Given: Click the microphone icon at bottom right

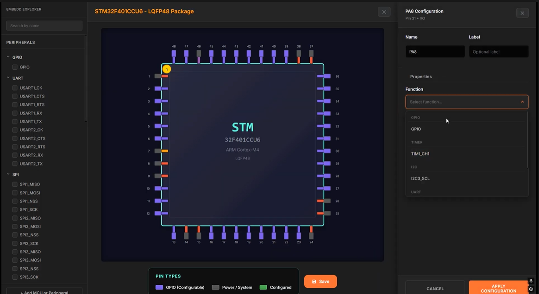Looking at the screenshot, I should tap(531, 281).
